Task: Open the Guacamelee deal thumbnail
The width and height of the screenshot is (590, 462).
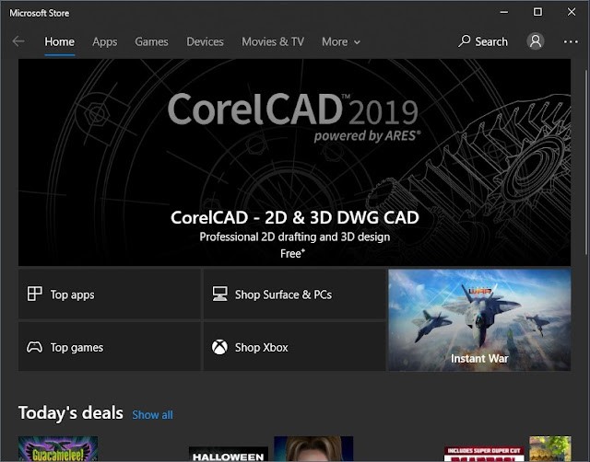Action: tap(58, 449)
